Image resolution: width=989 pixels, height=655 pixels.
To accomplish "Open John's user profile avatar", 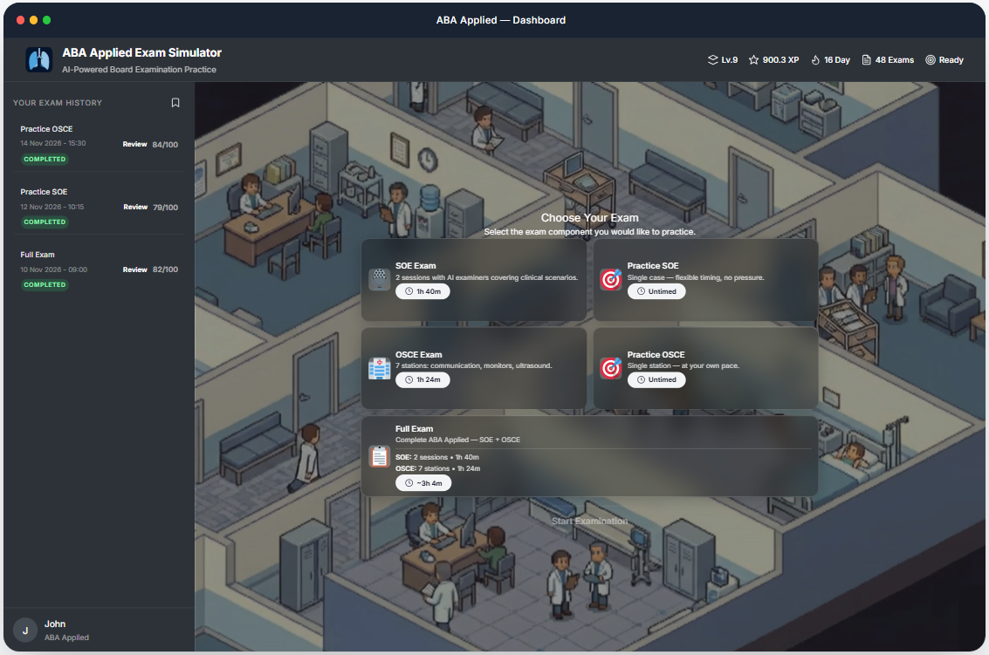I will coord(25,630).
